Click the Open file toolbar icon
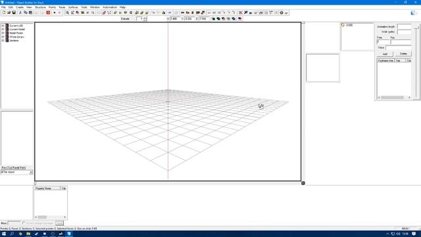The height and width of the screenshot is (237, 421). tap(9, 13)
